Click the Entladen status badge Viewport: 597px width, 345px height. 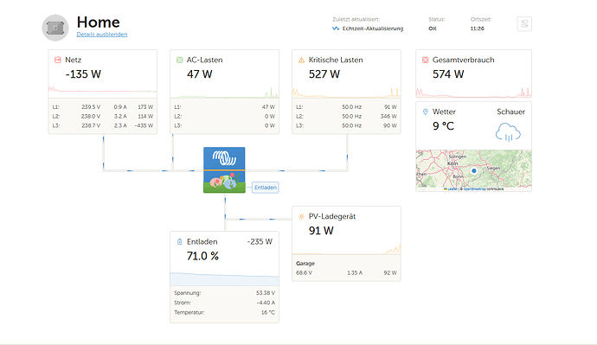pyautogui.click(x=266, y=188)
